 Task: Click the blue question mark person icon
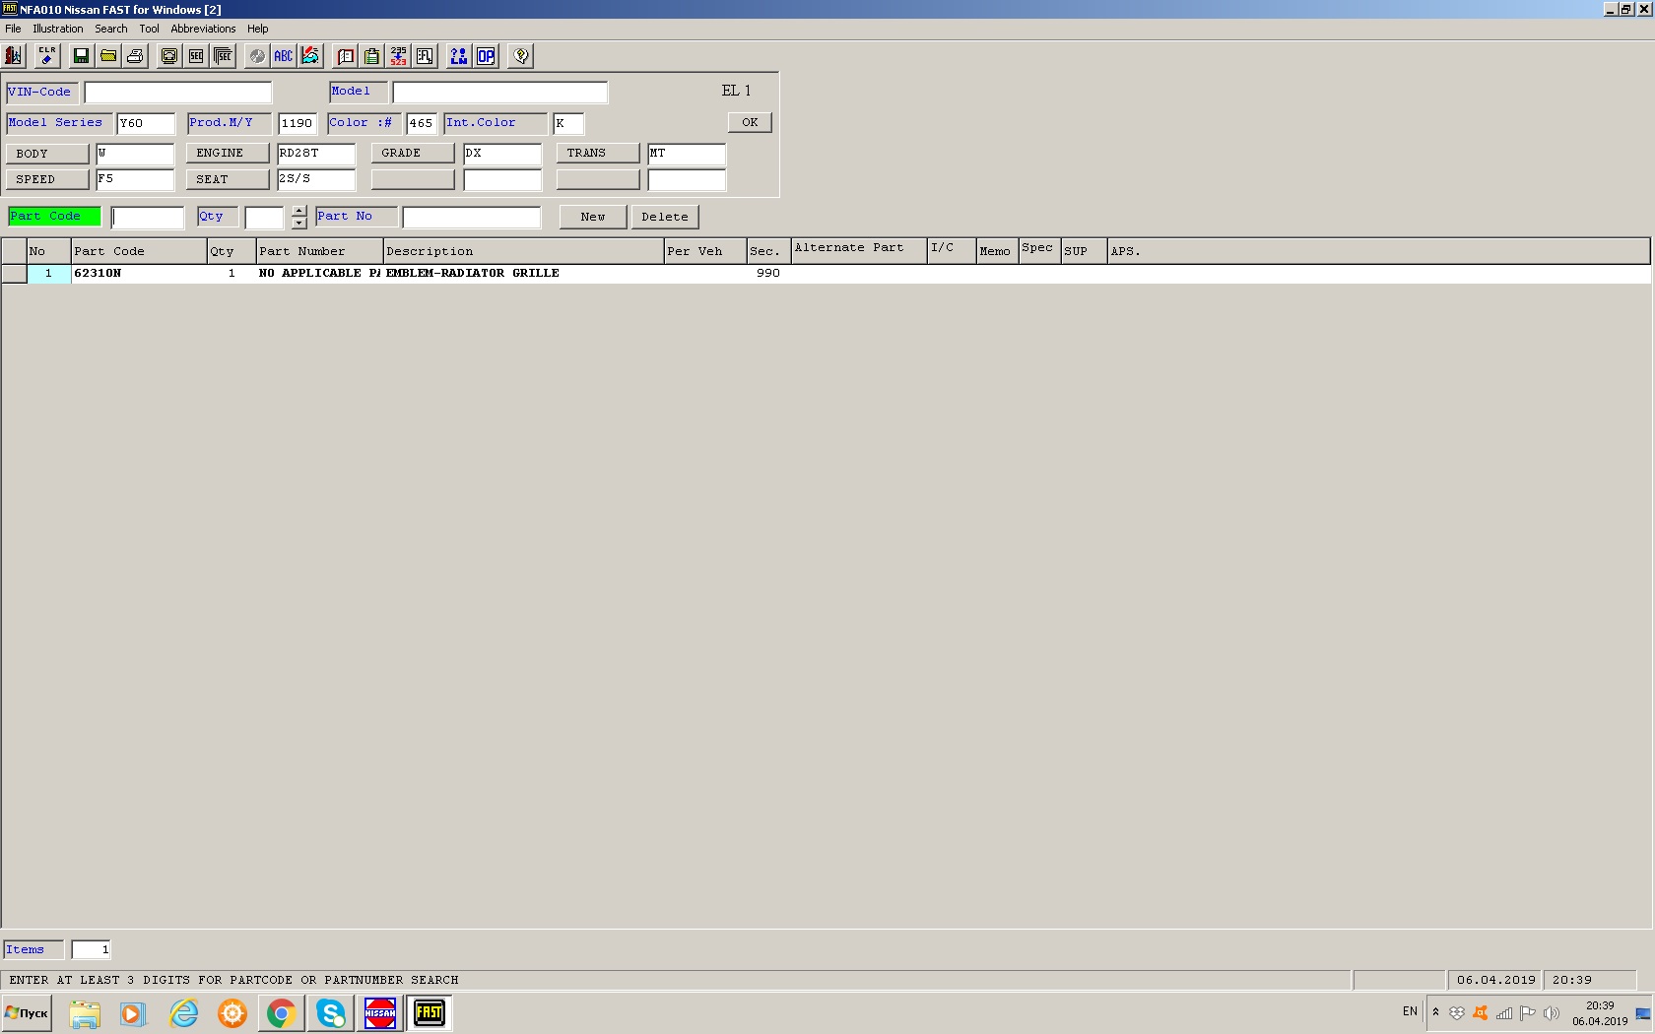459,56
